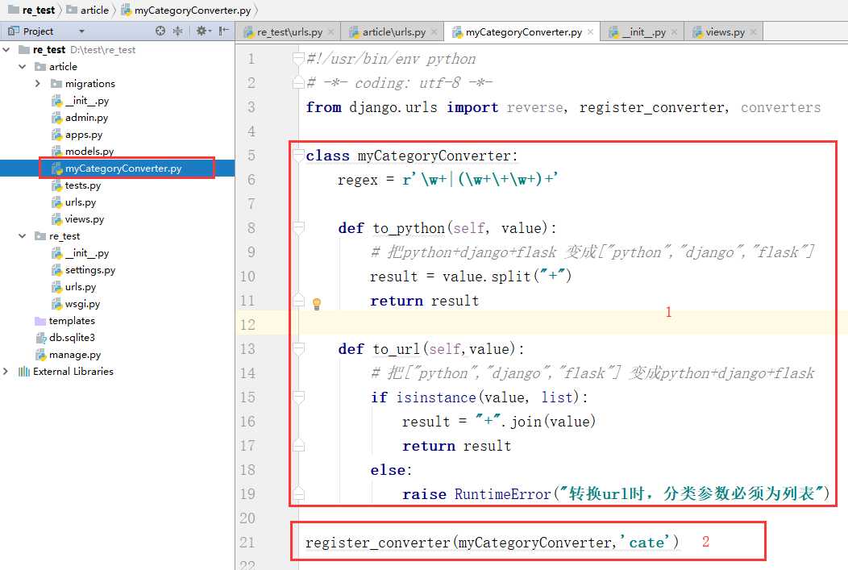This screenshot has width=848, height=570.
Task: Select settings.py in project tree
Action: click(84, 270)
